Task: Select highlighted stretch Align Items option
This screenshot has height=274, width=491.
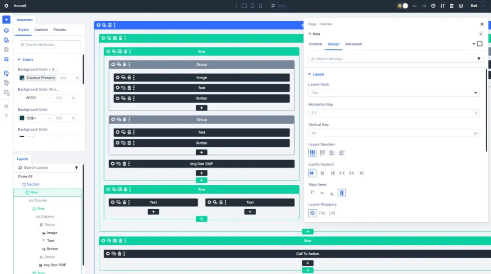Action: pyautogui.click(x=341, y=193)
